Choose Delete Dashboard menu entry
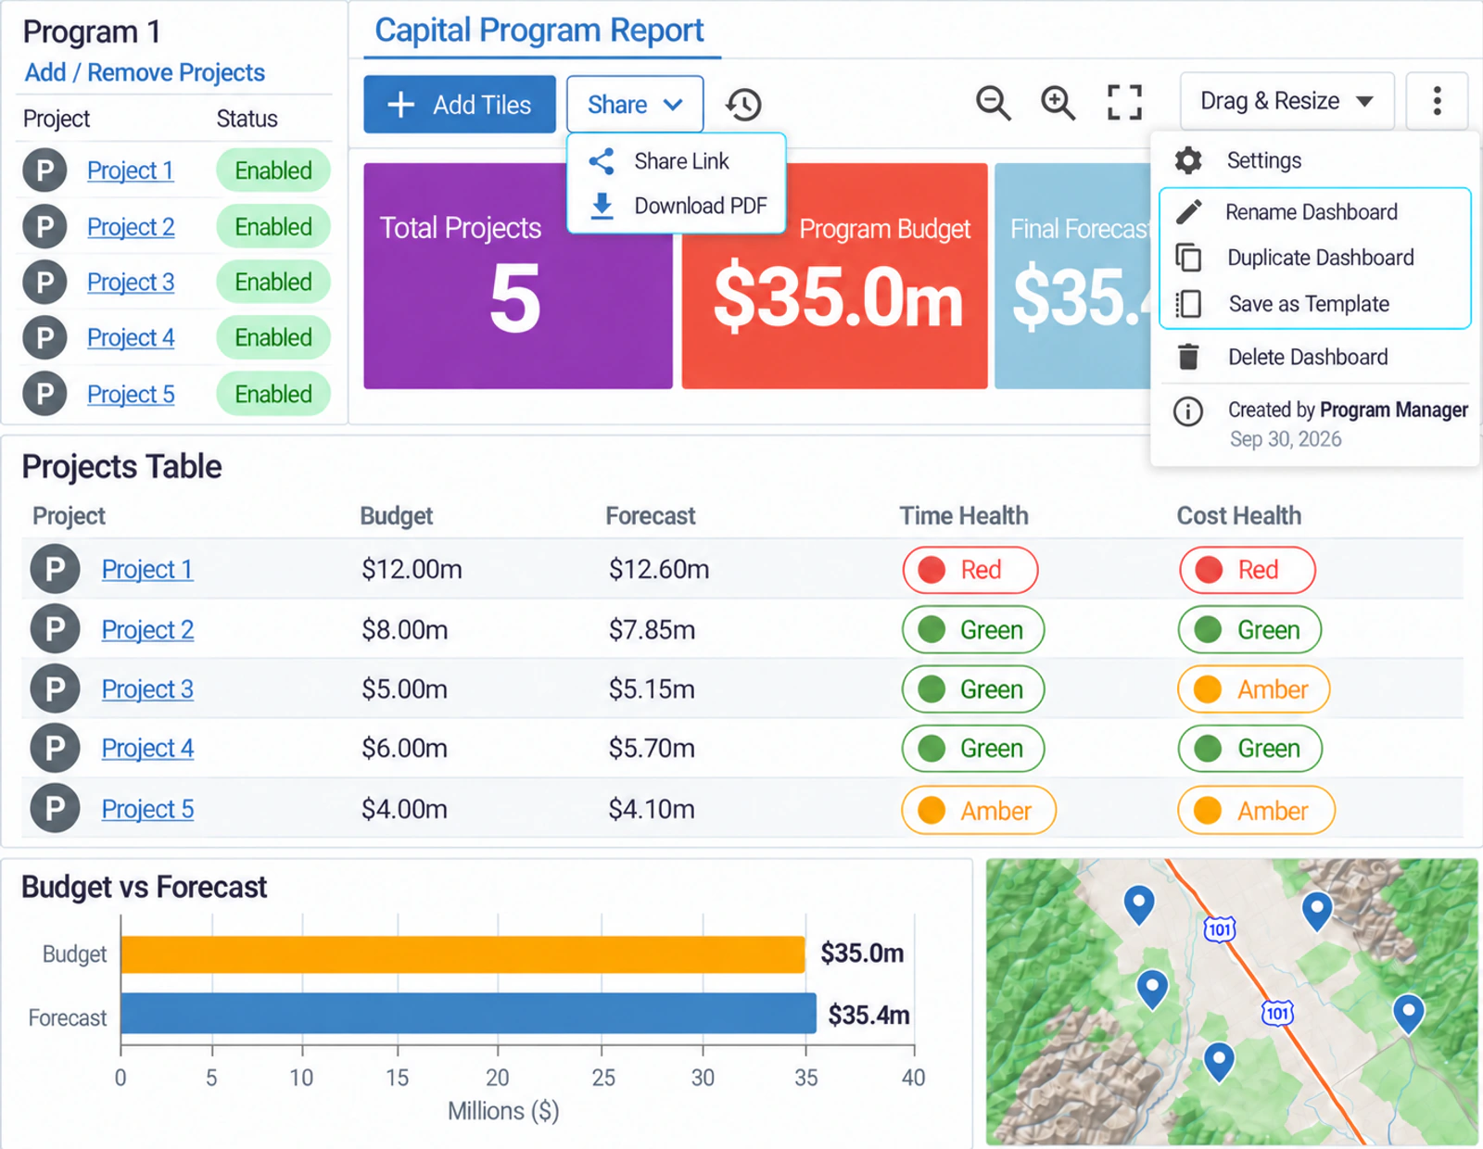 [x=1314, y=357]
